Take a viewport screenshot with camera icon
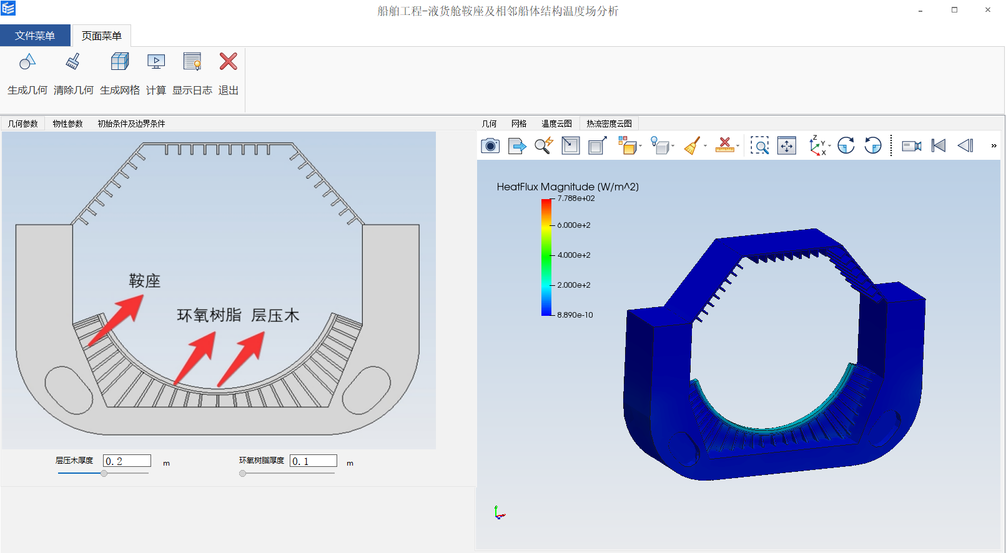Image resolution: width=1006 pixels, height=553 pixels. coord(490,145)
